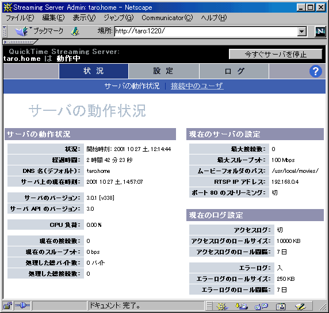Click the security padlock icon in status bar
The width and height of the screenshot is (329, 313).
pyautogui.click(x=7, y=306)
